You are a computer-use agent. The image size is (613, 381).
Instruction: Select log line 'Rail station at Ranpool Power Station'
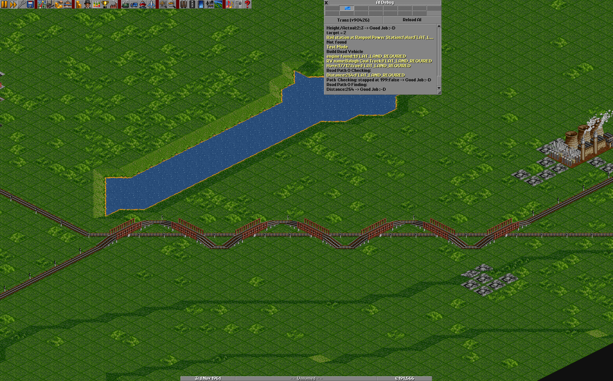click(380, 37)
